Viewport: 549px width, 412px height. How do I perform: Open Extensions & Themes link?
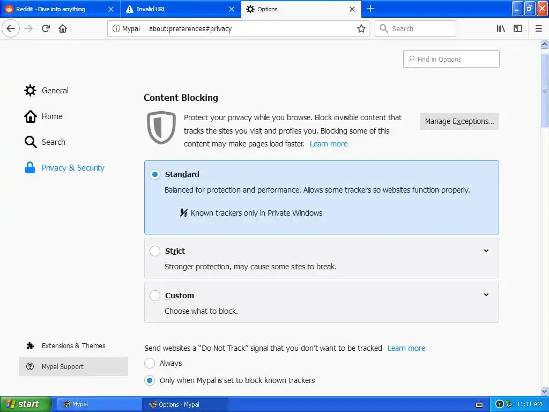coord(73,346)
